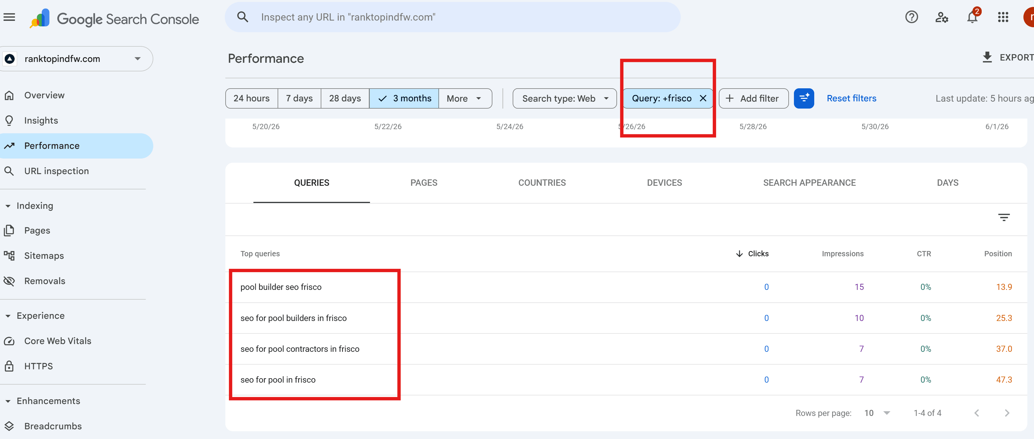The image size is (1034, 439).
Task: Open HTTPS report in sidebar
Action: (x=76, y=367)
